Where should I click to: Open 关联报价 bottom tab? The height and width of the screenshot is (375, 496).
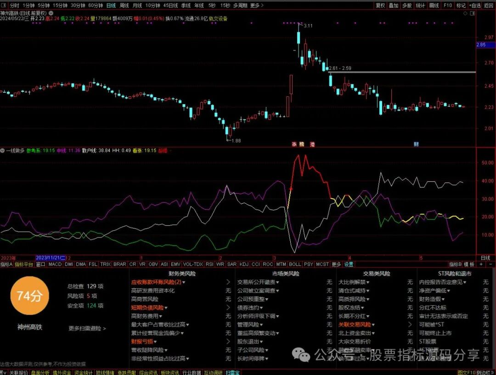tap(19, 372)
